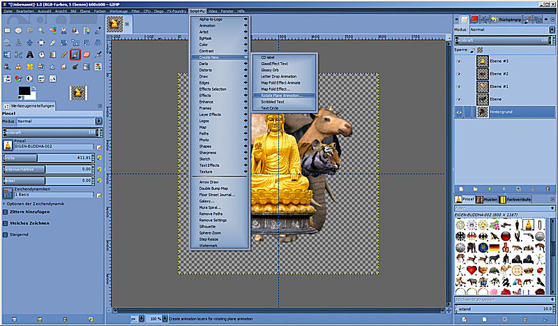Select the highlighted Paintbrush tool

(x=75, y=54)
